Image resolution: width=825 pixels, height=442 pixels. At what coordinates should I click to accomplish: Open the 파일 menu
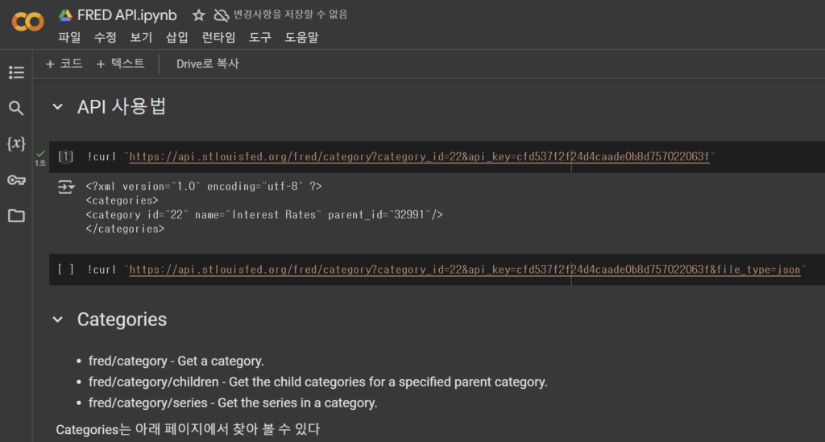click(69, 37)
